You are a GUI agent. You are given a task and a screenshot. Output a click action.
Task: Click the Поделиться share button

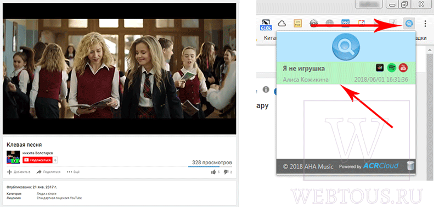[48, 172]
